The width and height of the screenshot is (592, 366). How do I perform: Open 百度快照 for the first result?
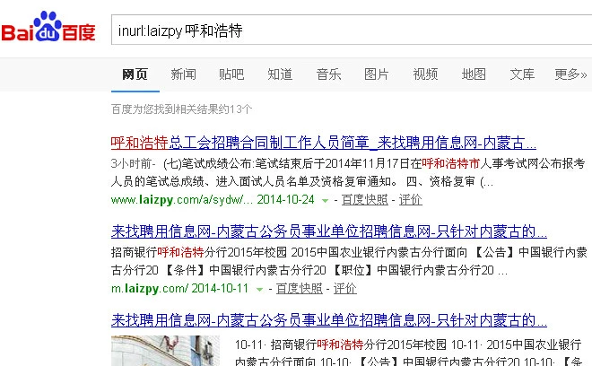tap(364, 199)
